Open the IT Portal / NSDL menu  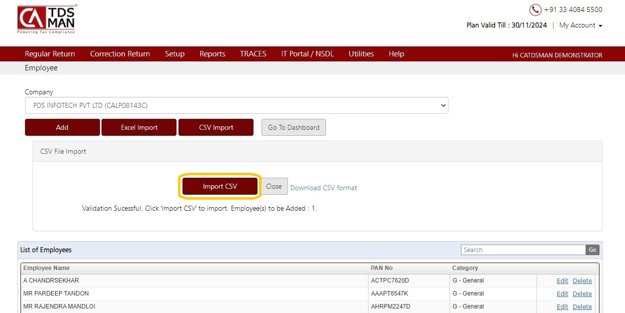(x=307, y=54)
